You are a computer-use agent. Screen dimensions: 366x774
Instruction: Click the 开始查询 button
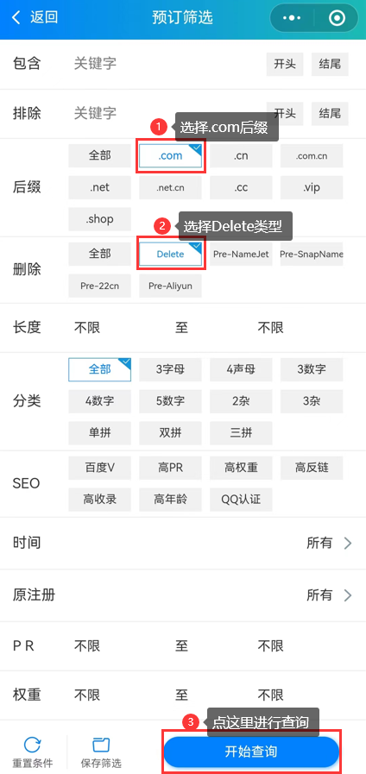coord(251,752)
